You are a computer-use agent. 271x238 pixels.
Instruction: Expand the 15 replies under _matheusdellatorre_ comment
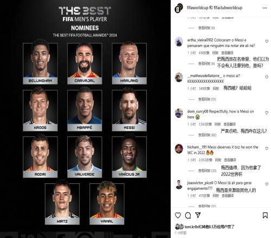[x=207, y=99]
